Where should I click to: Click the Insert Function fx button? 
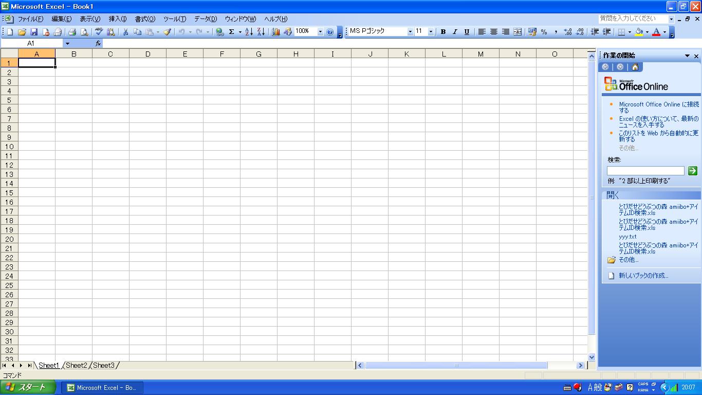coord(98,44)
